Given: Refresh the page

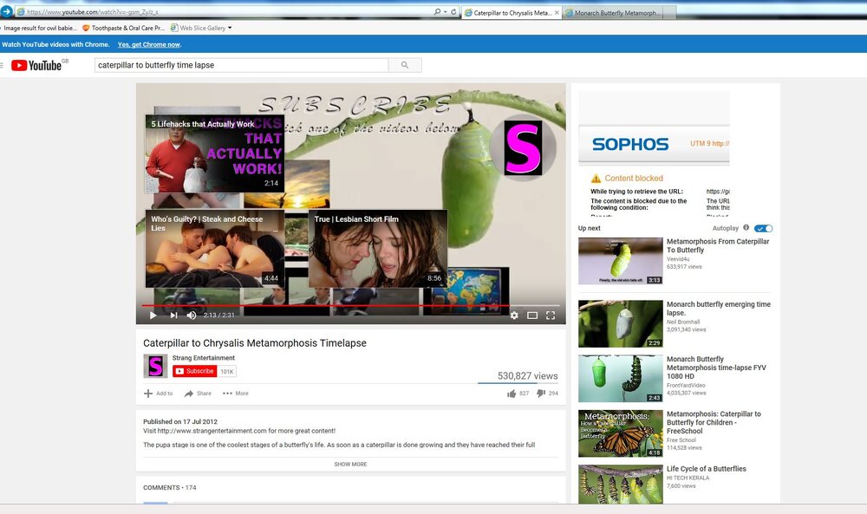Looking at the screenshot, I should pyautogui.click(x=453, y=11).
